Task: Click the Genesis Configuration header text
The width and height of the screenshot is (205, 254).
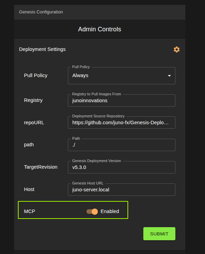Action: point(41,12)
